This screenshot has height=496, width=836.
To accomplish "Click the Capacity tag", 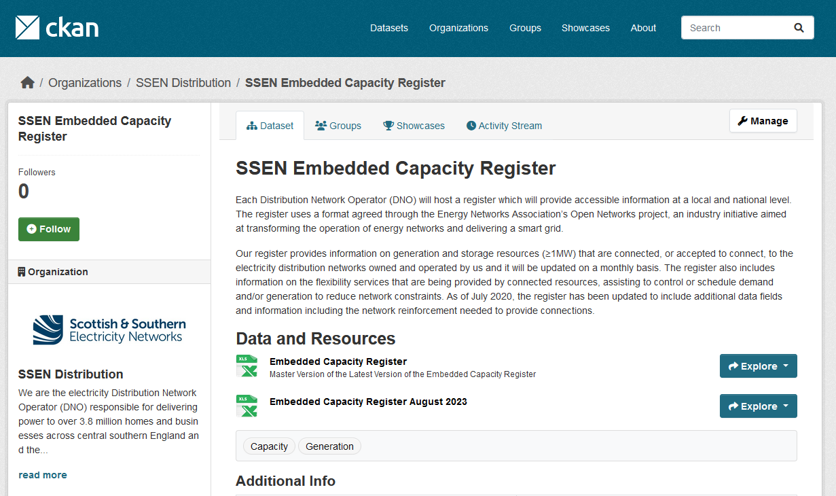I will 269,446.
